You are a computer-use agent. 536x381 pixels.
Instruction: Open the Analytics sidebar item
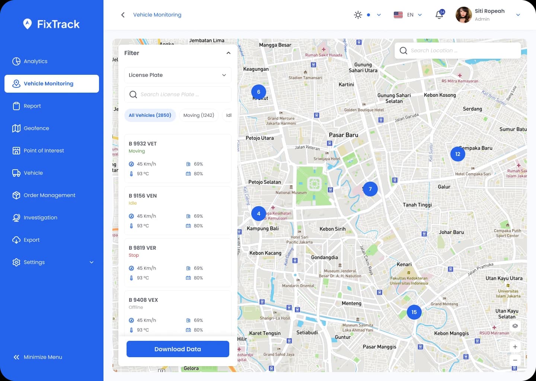tap(52, 61)
